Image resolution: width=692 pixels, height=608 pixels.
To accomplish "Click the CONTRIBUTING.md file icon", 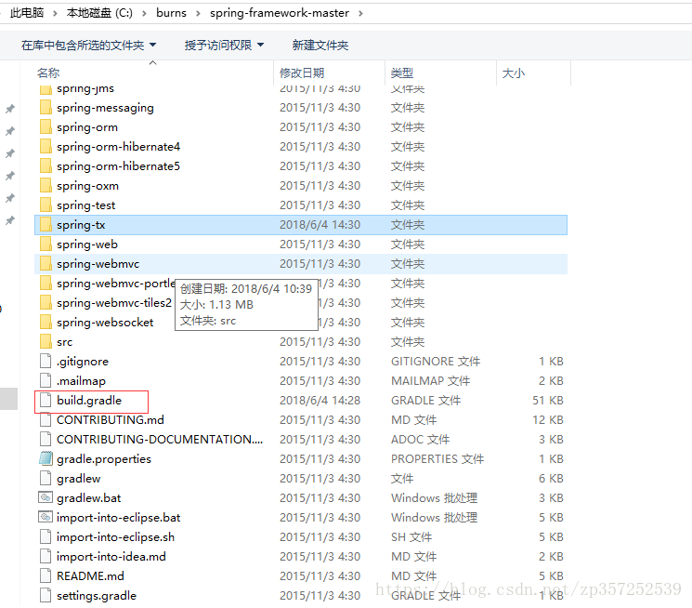I will pyautogui.click(x=46, y=419).
